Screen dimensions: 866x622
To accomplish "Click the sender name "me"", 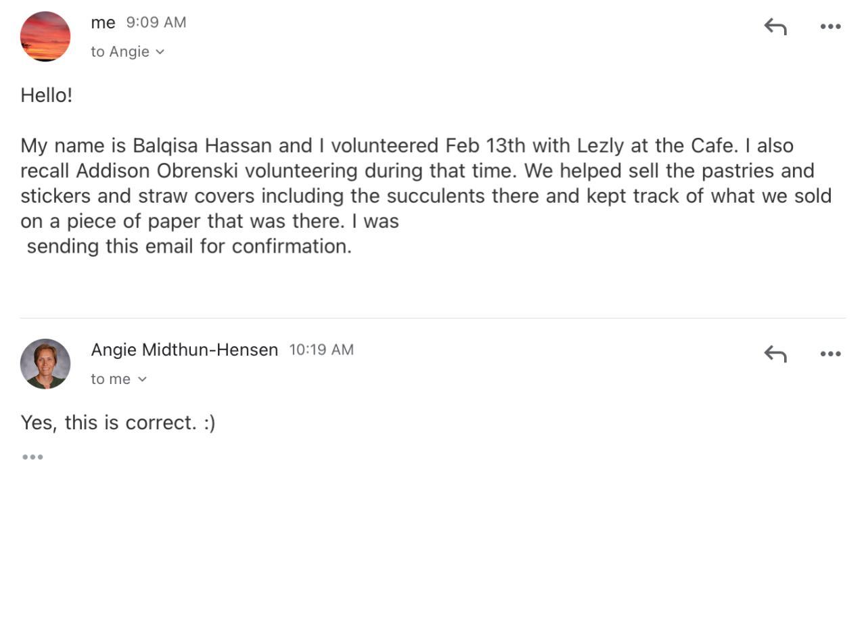I will pyautogui.click(x=103, y=22).
